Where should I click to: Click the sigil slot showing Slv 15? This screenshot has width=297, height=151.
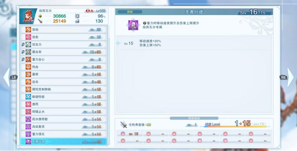tap(130, 134)
